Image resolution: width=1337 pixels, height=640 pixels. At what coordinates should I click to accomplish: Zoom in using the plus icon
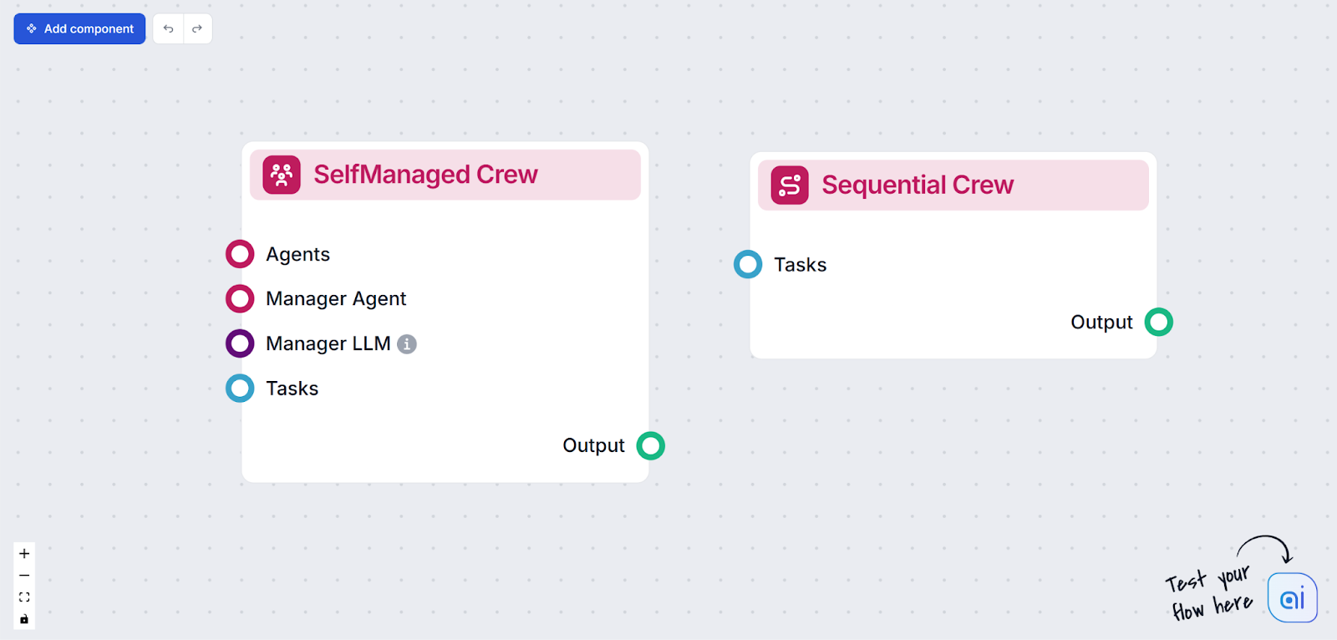coord(23,552)
